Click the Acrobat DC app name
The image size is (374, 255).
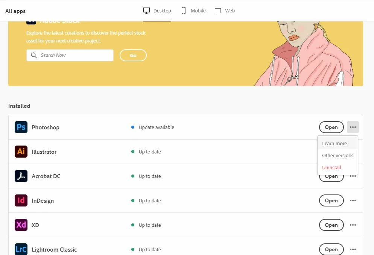click(46, 176)
